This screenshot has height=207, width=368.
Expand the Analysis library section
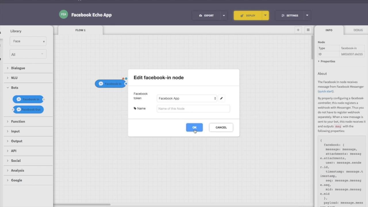28,170
